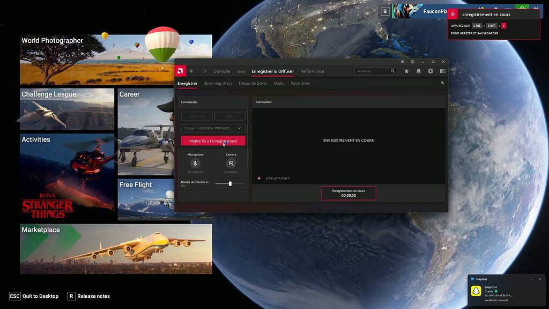The width and height of the screenshot is (549, 309).
Task: Click the Commandes panel header
Action: (x=213, y=102)
